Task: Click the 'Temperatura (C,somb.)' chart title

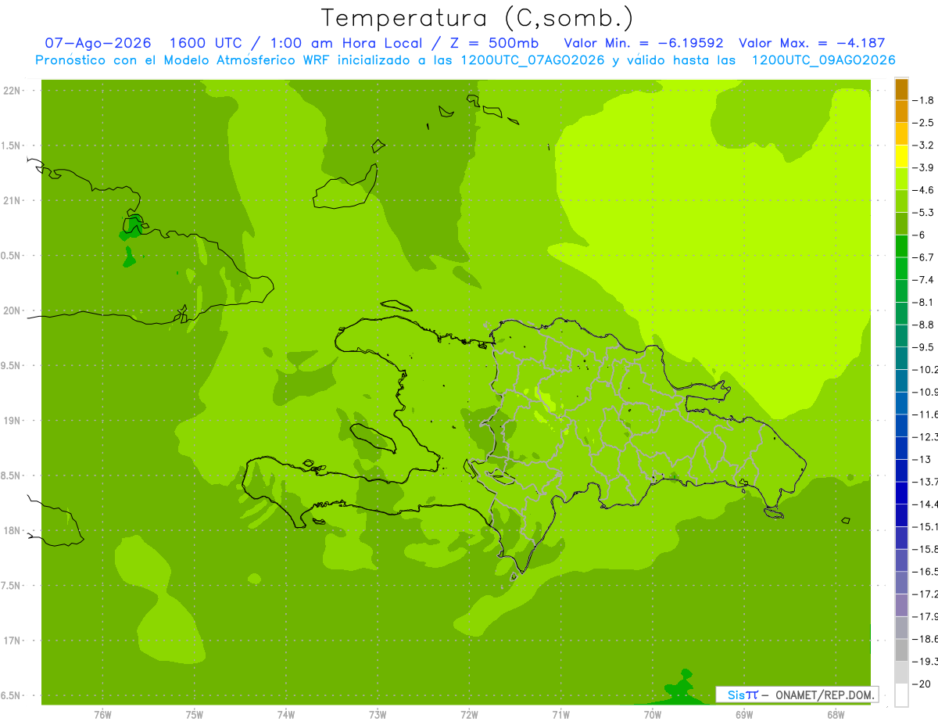Action: [x=477, y=18]
